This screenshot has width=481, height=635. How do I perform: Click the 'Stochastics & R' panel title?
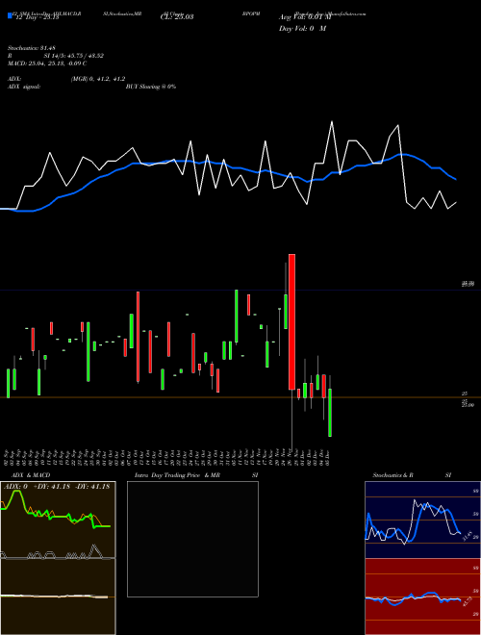click(x=392, y=475)
